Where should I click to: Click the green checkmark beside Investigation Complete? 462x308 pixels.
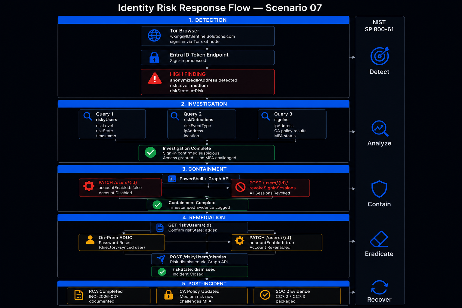coord(150,152)
